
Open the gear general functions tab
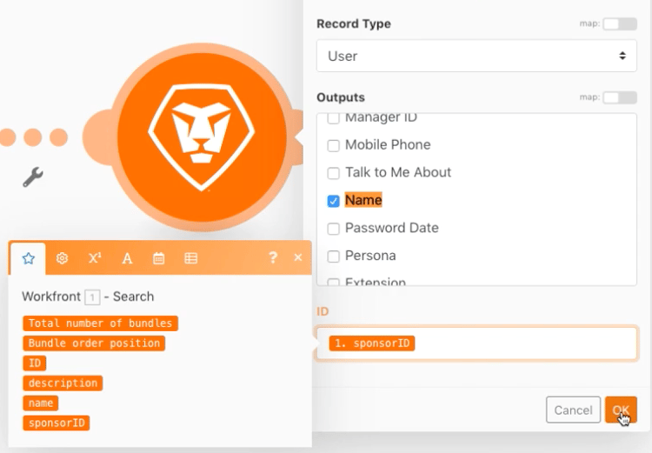62,258
